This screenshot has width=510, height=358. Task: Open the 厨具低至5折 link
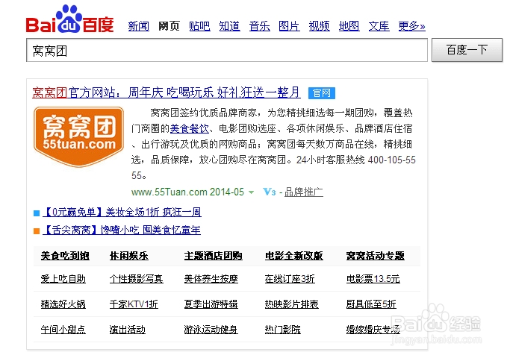(x=371, y=304)
